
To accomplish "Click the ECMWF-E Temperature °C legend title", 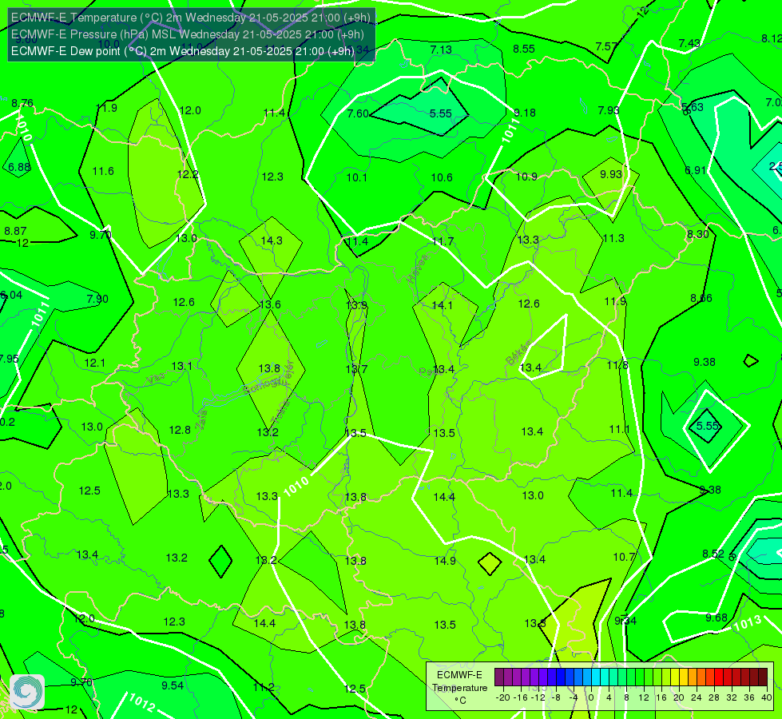I will tap(459, 688).
